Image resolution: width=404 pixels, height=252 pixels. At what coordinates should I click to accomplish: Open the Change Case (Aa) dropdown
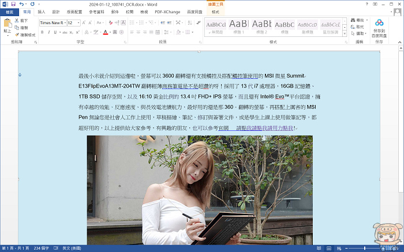pos(100,23)
